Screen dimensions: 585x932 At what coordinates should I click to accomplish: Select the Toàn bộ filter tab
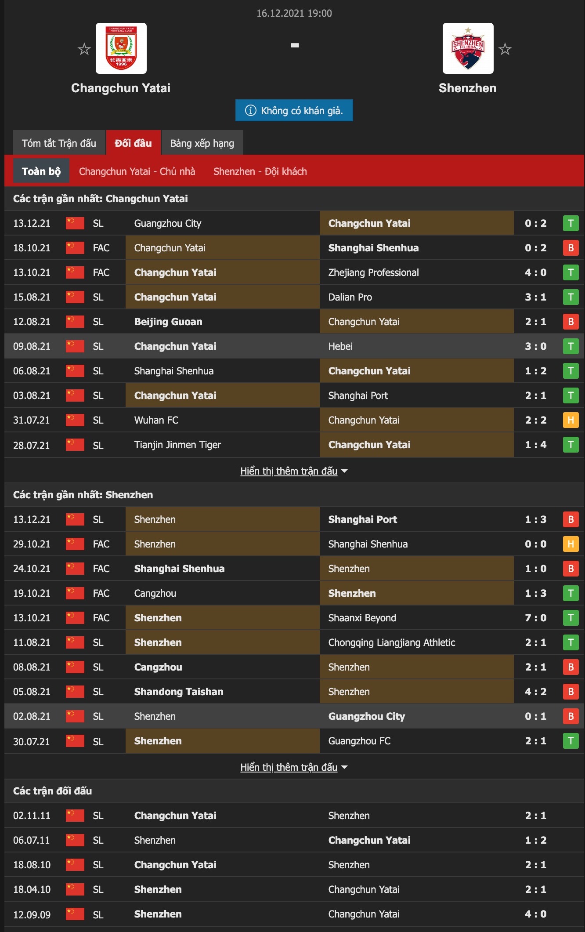tap(41, 171)
